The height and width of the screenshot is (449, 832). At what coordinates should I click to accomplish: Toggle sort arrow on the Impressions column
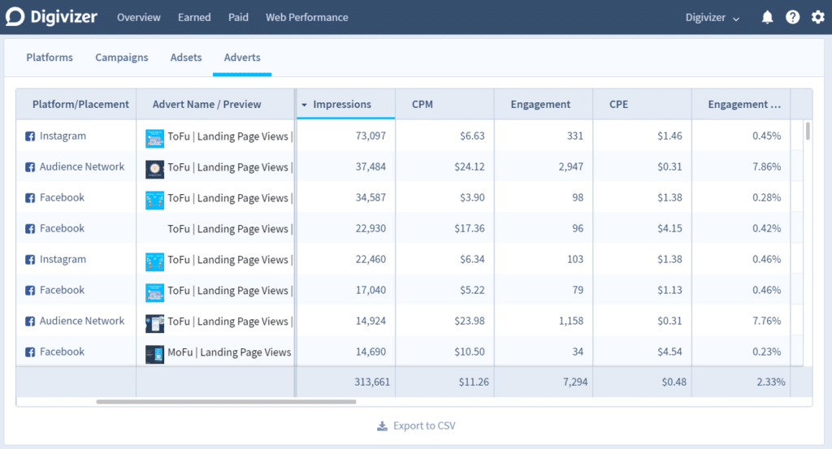(305, 105)
